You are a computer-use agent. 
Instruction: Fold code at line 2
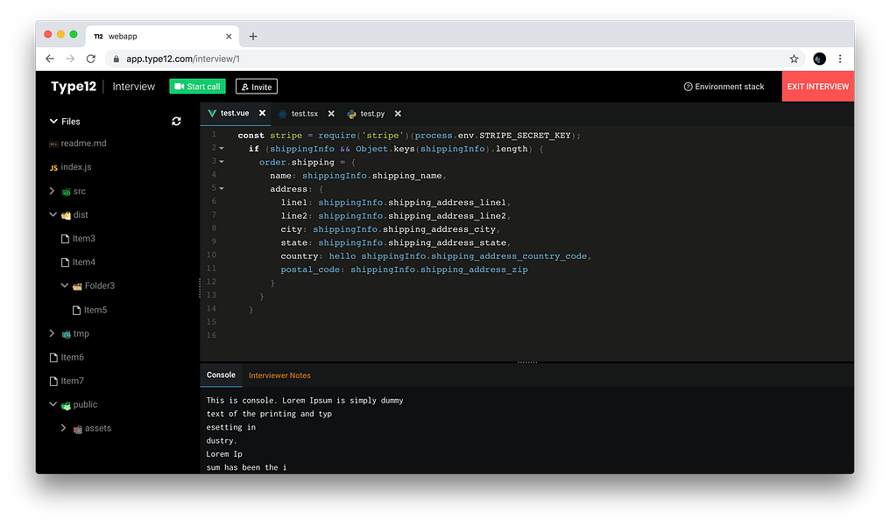pyautogui.click(x=222, y=149)
